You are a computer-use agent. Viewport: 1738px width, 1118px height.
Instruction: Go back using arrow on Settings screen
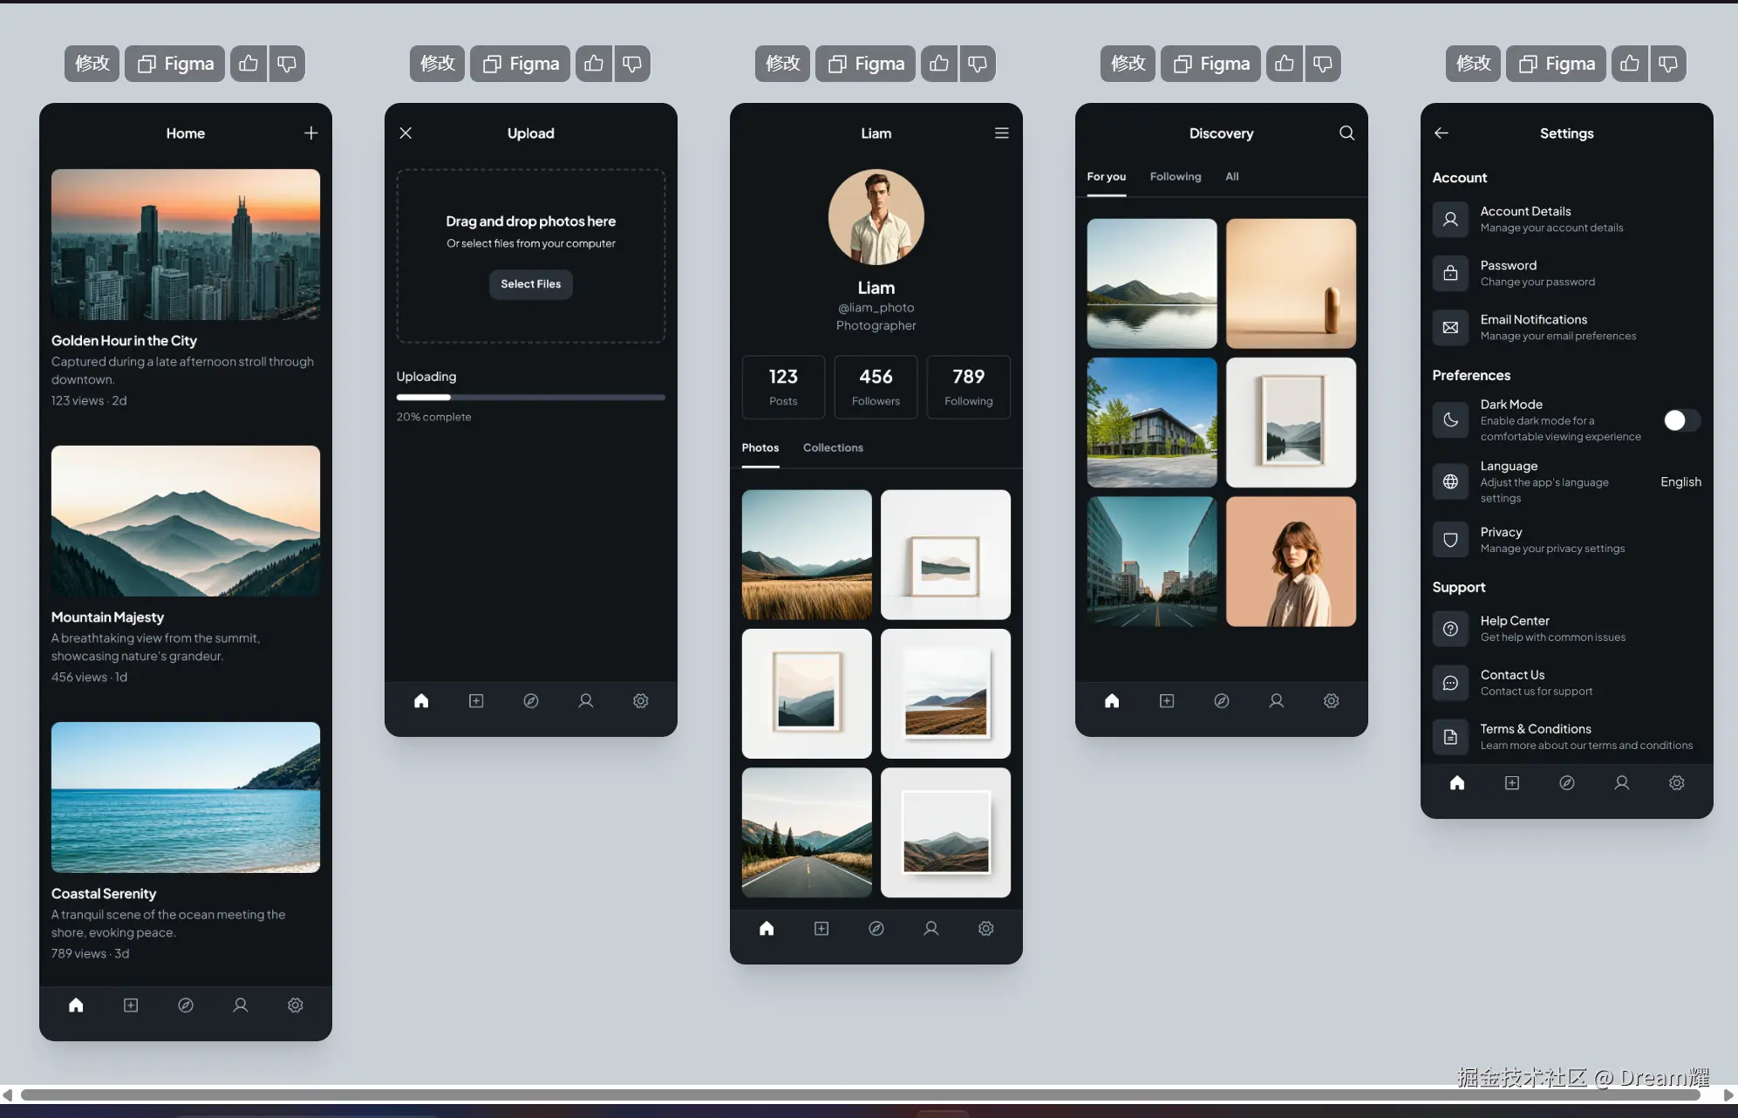pyautogui.click(x=1442, y=133)
